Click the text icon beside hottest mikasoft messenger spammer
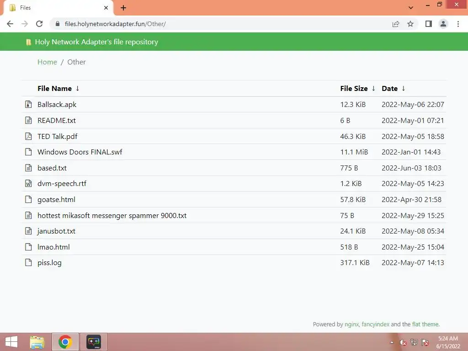This screenshot has width=468, height=351. click(28, 215)
